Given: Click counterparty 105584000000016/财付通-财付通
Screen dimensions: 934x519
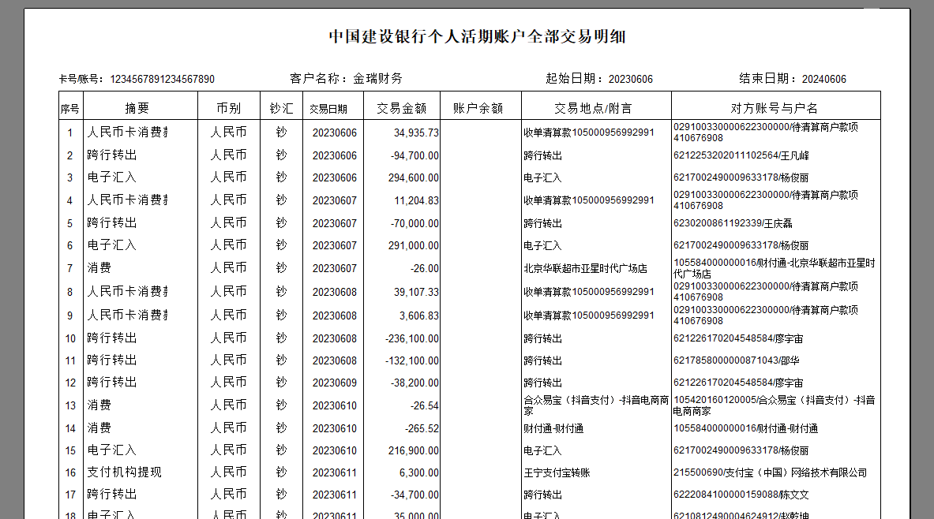Looking at the screenshot, I should tap(746, 428).
